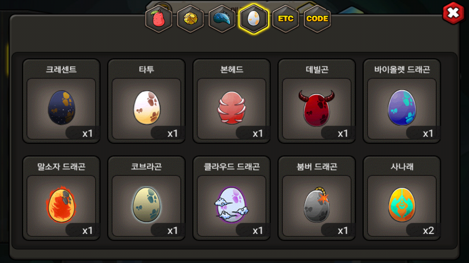The image size is (469, 263).
Task: Switch to the ETC tab
Action: [x=285, y=19]
